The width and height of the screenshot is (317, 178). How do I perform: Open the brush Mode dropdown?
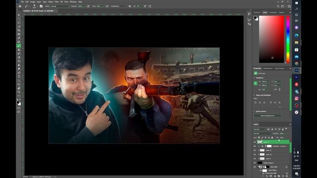tap(60, 6)
